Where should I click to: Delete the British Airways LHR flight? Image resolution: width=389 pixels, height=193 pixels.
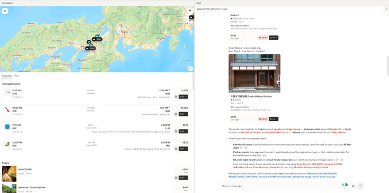pyautogui.click(x=176, y=97)
